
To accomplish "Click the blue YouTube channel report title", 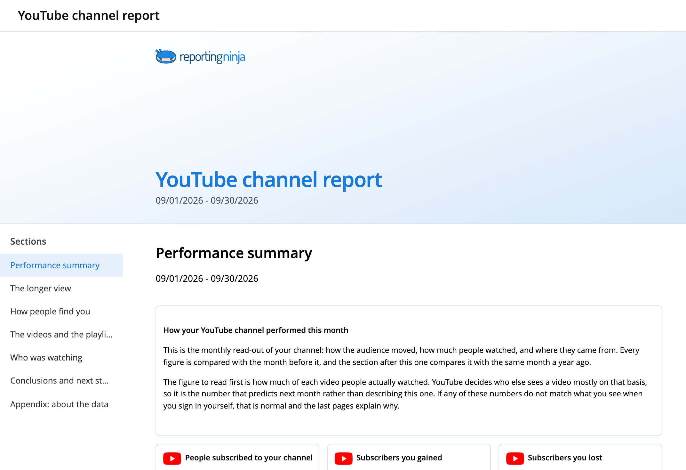I will (x=269, y=179).
